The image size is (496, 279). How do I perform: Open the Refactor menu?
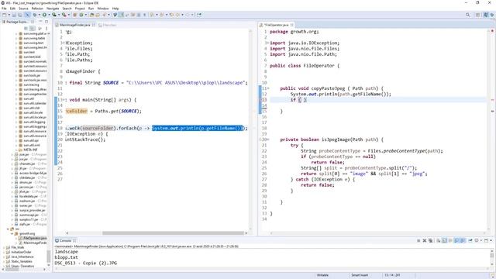click(37, 9)
